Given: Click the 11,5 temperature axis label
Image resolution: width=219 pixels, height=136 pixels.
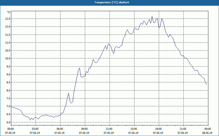Looking at the screenshot, I should pyautogui.click(x=8, y=35).
